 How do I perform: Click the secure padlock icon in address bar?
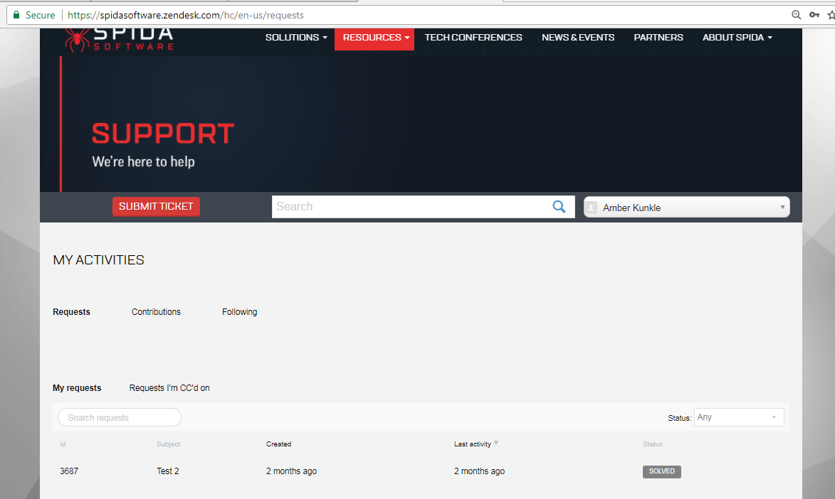[16, 15]
